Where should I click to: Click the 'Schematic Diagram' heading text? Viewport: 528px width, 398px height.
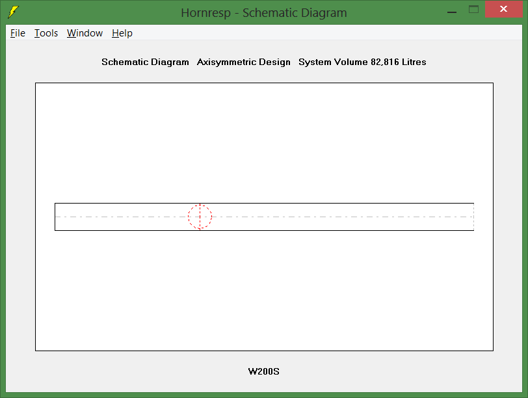pos(145,62)
